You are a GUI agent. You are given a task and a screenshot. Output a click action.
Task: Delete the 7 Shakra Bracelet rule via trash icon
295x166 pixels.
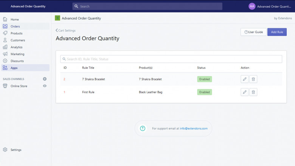click(x=253, y=79)
